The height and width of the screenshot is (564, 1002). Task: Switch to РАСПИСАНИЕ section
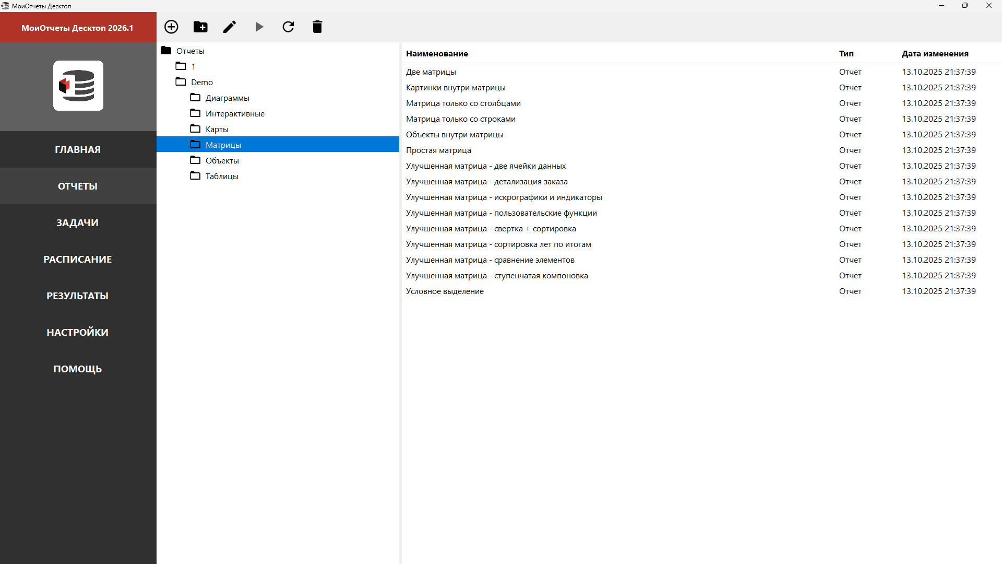[78, 259]
